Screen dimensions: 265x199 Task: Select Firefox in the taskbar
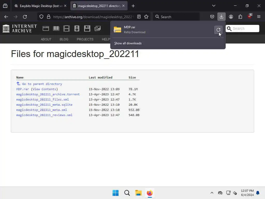[x=150, y=193]
